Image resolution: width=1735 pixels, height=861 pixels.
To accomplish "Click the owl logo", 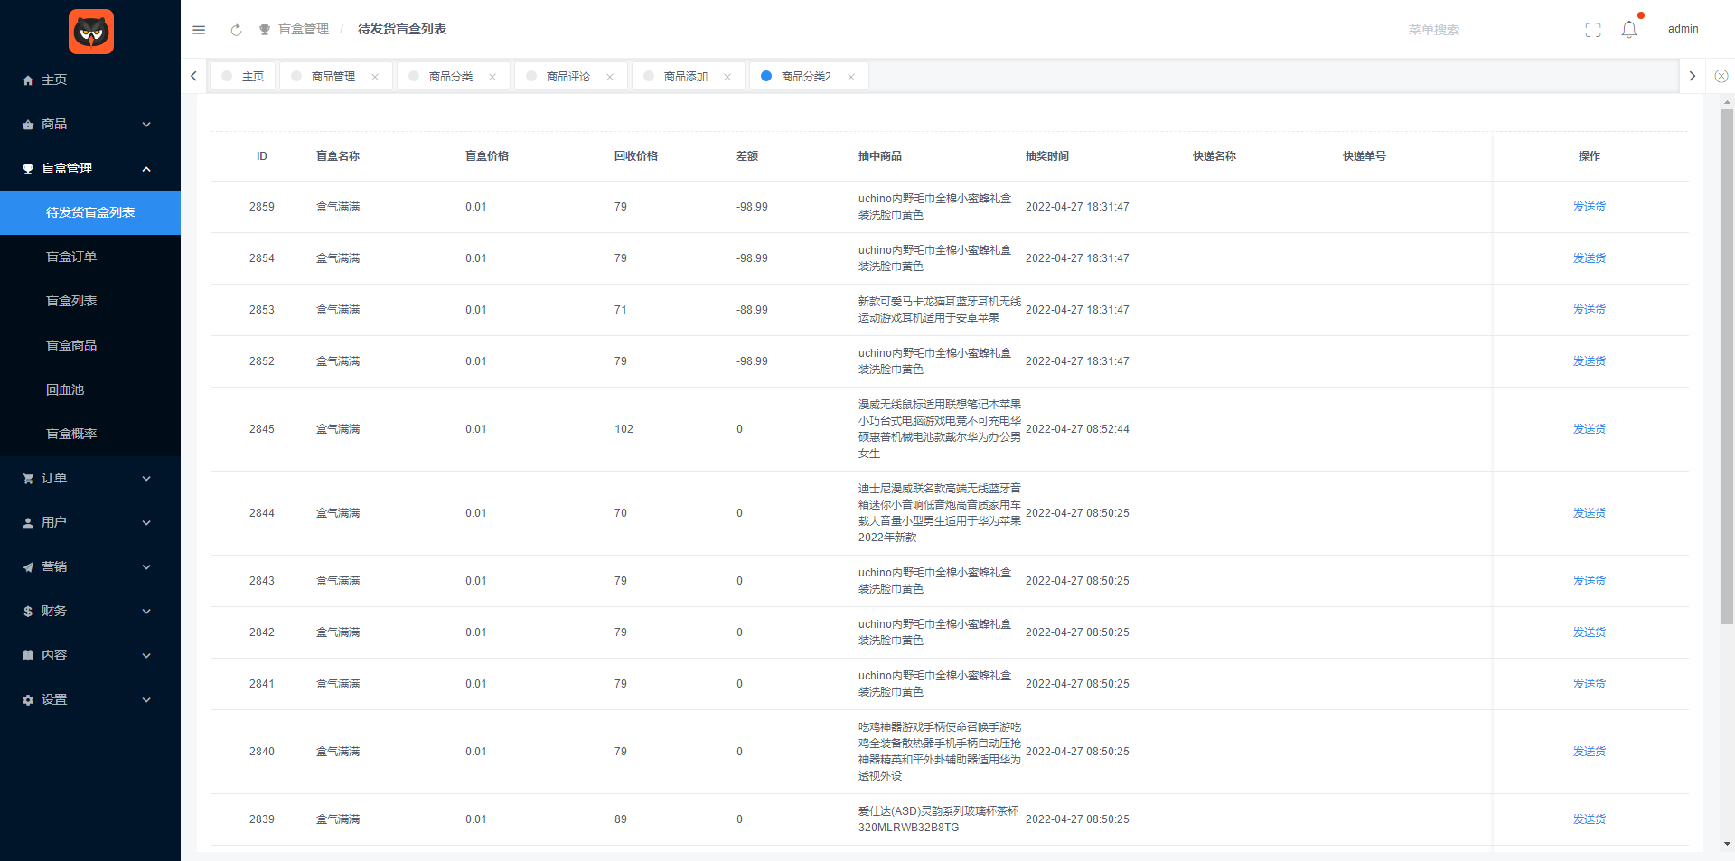I will coord(90,32).
